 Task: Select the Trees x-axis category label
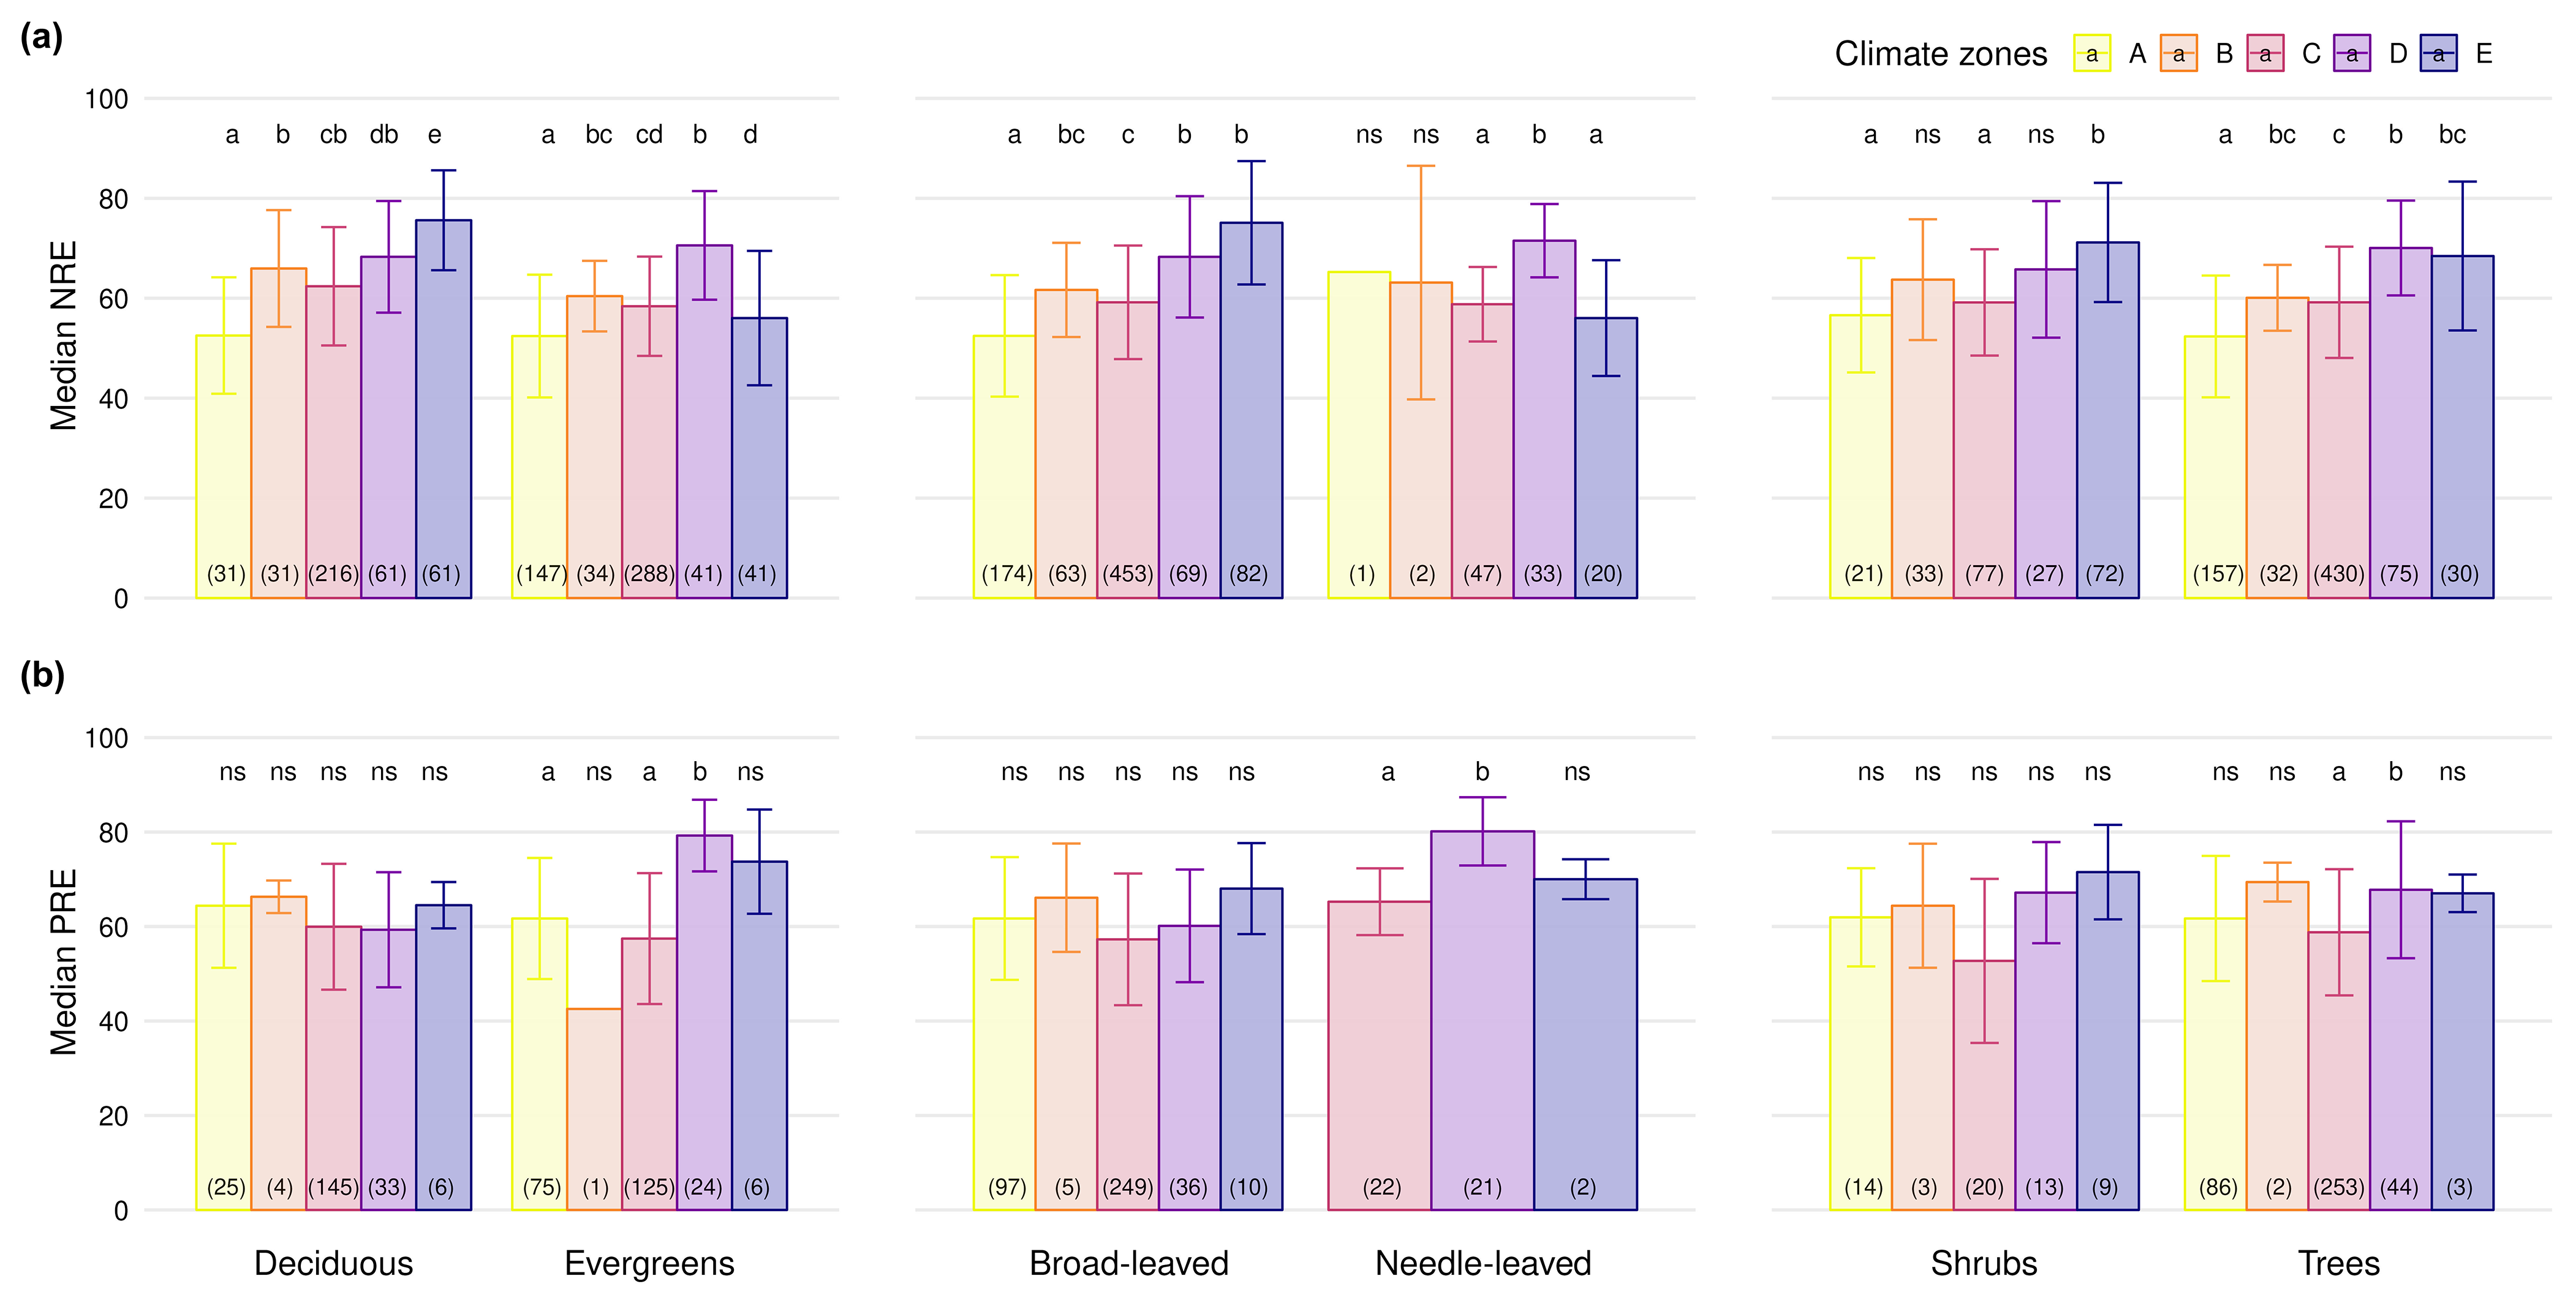click(x=2338, y=1263)
